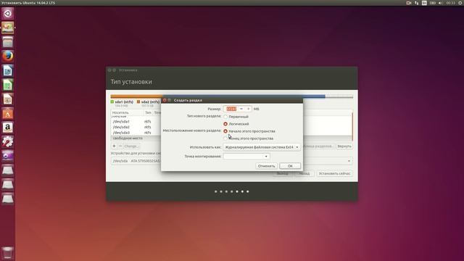
Task: Open the boot loader device dropdown /dev/sda
Action: coord(231,161)
